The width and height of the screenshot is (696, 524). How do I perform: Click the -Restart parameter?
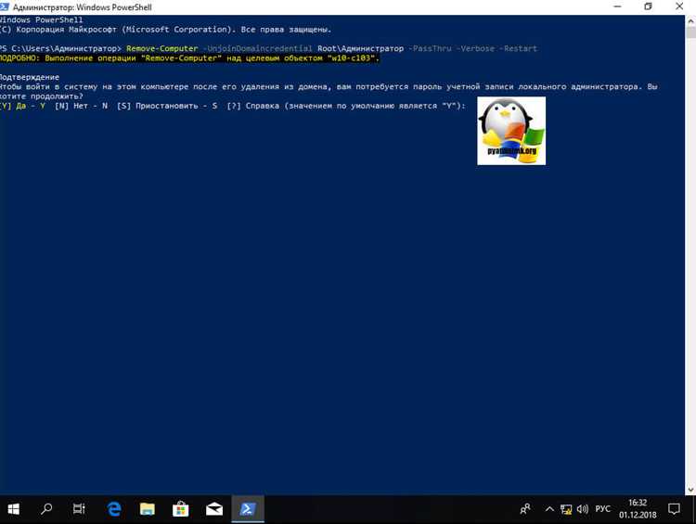[x=518, y=48]
